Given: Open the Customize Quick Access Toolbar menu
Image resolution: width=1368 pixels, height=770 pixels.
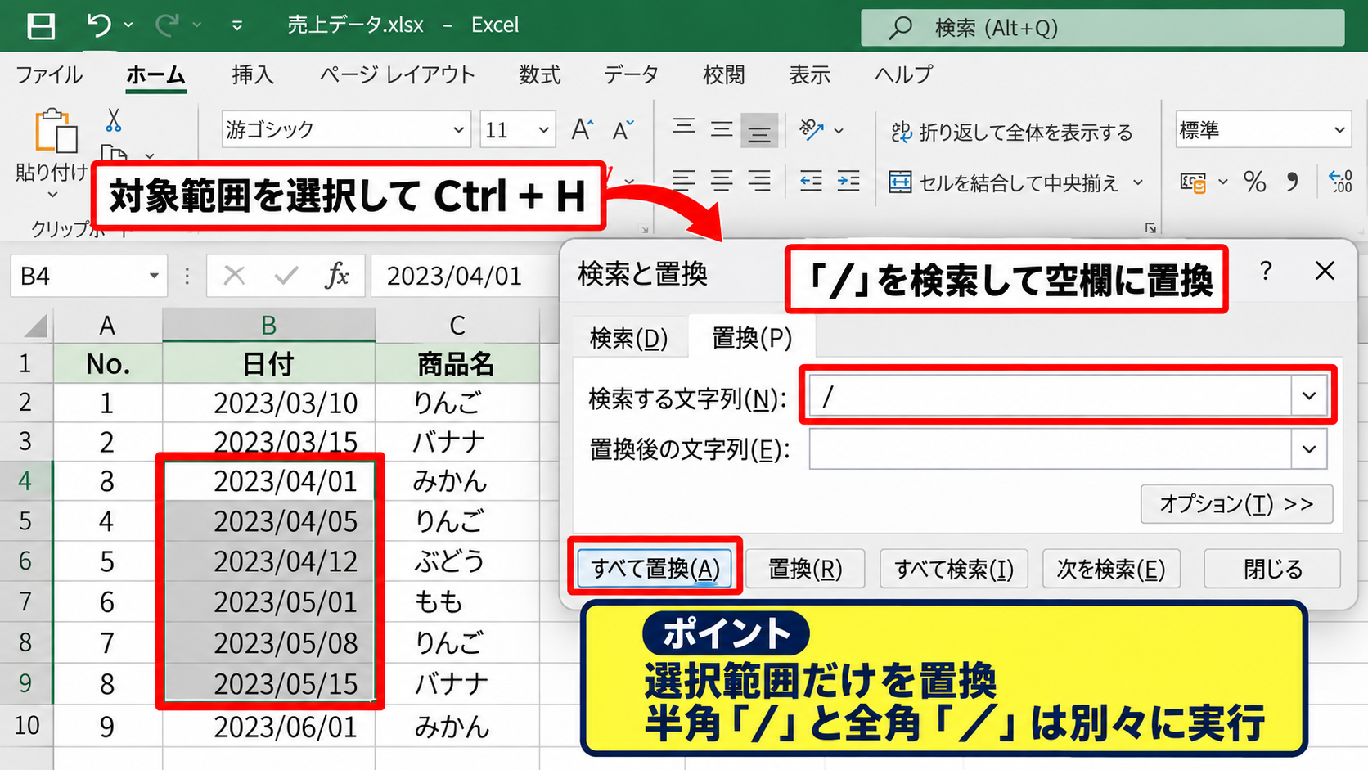Looking at the screenshot, I should 237,26.
